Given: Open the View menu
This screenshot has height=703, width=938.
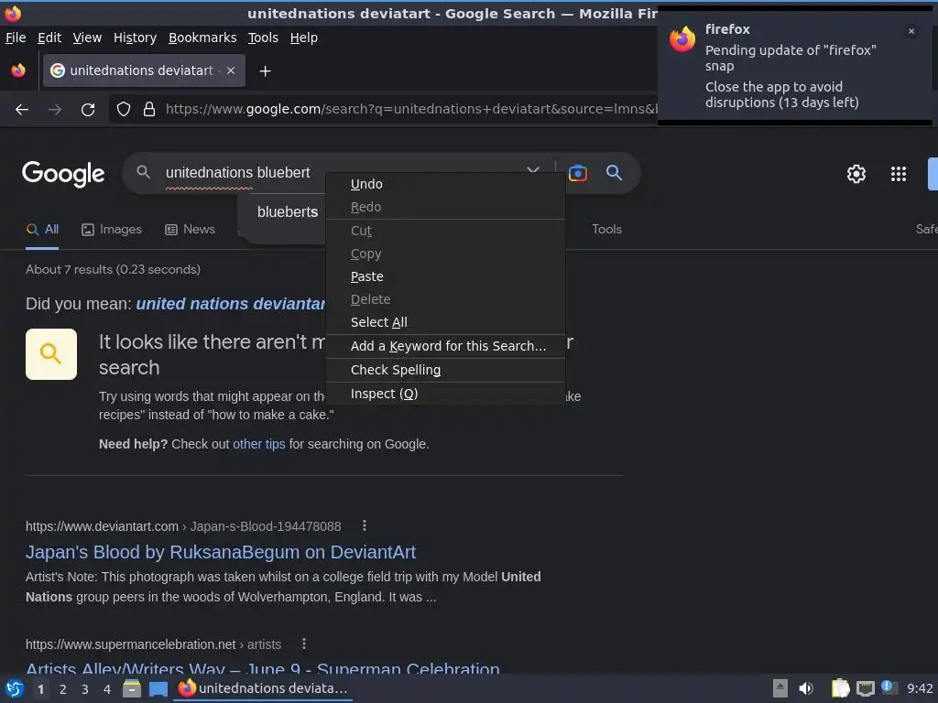Looking at the screenshot, I should tap(87, 38).
